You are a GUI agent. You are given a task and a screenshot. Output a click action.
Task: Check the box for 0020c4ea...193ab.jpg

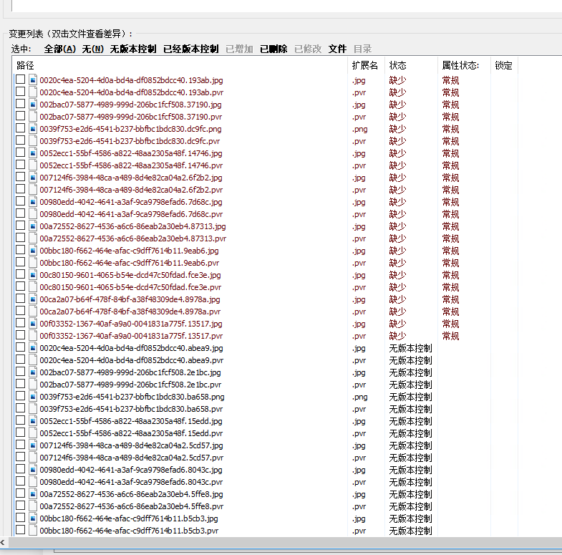[21, 79]
